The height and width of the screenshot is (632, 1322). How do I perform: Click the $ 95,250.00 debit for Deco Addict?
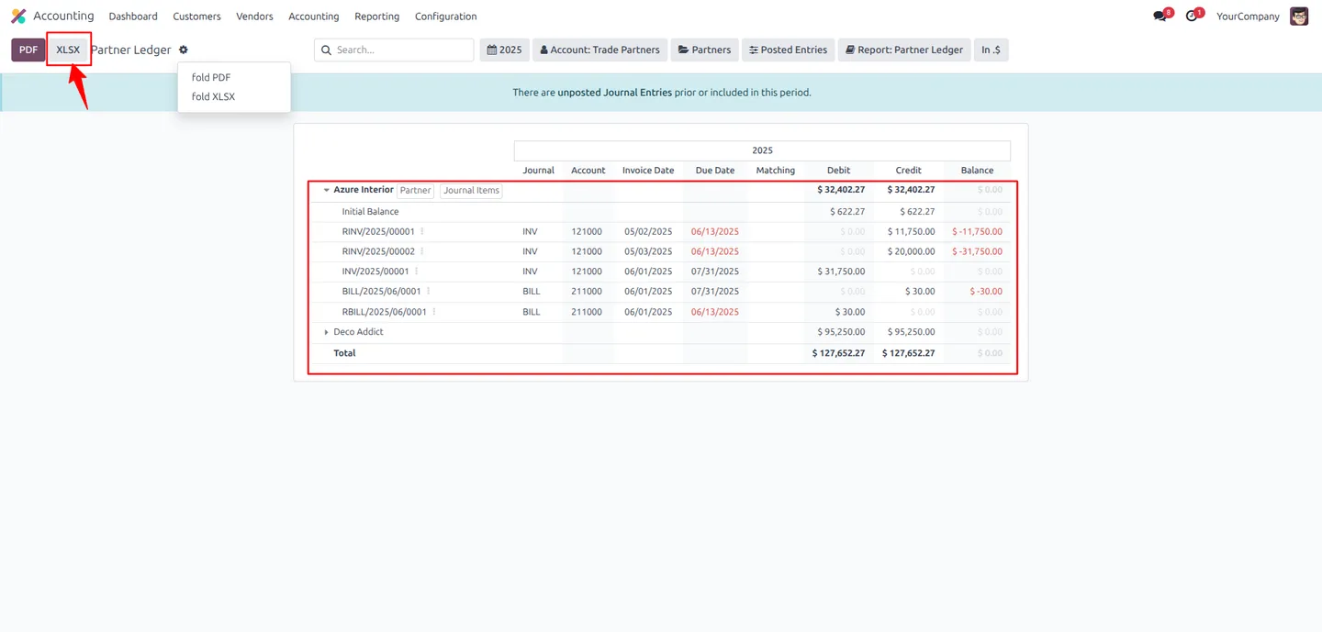841,332
